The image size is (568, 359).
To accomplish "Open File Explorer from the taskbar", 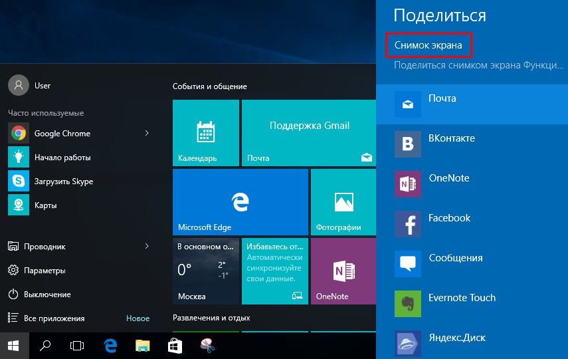I will tap(142, 346).
